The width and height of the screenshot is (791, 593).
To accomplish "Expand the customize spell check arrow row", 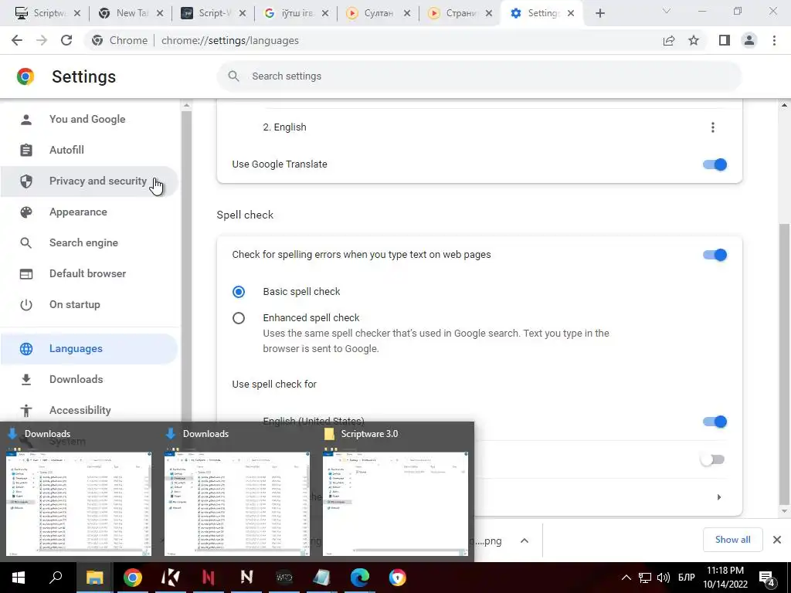I will coord(719,497).
